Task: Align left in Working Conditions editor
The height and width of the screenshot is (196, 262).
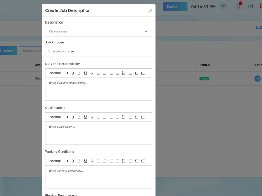Action: [x=98, y=161]
